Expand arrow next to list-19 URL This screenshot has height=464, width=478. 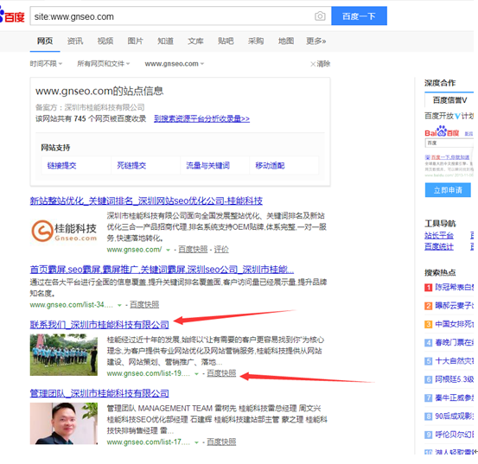(196, 373)
